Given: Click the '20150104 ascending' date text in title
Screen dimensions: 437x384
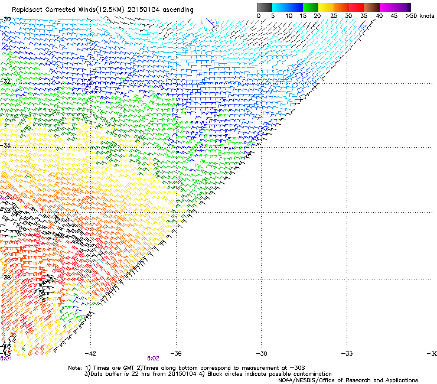Looking at the screenshot, I should pos(161,10).
